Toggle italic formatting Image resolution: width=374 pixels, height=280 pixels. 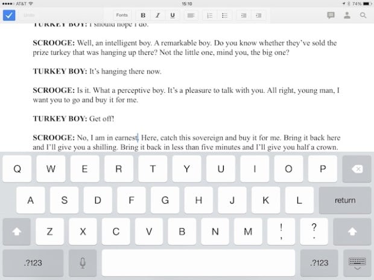[157, 15]
